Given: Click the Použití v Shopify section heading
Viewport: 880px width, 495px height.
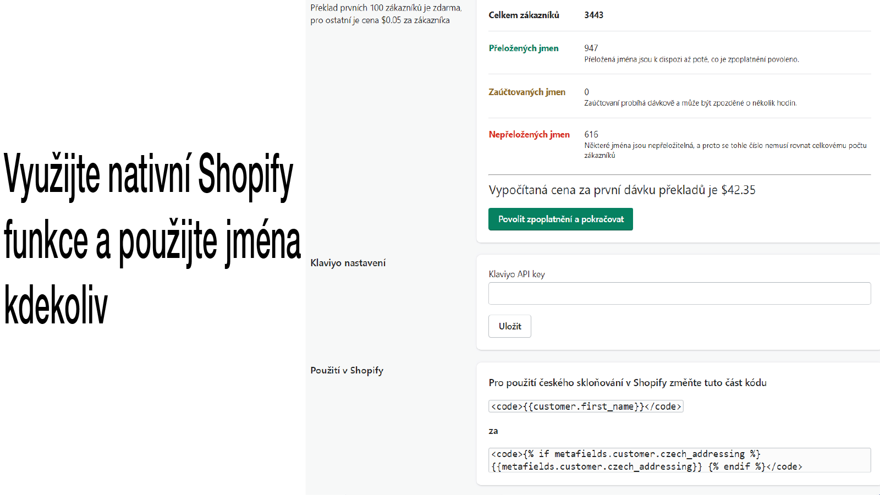Looking at the screenshot, I should [x=346, y=370].
